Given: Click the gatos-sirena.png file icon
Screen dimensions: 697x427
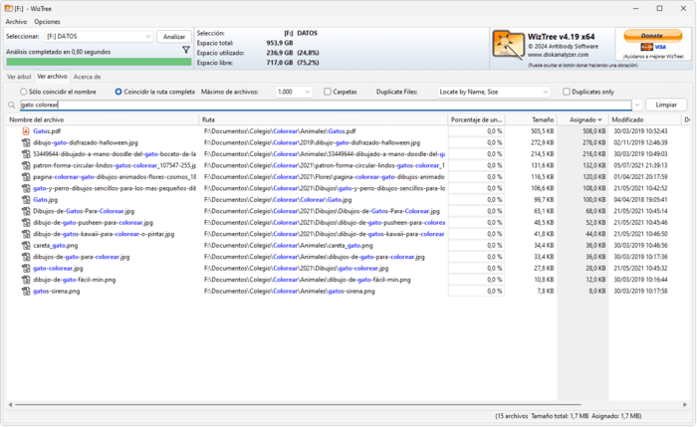Looking at the screenshot, I should point(26,291).
